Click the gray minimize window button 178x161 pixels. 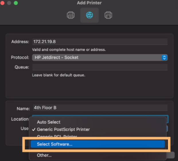pyautogui.click(x=9, y=3)
